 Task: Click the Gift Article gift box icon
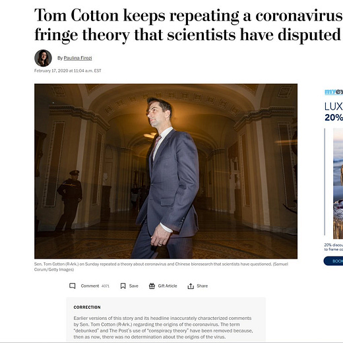pyautogui.click(x=152, y=286)
